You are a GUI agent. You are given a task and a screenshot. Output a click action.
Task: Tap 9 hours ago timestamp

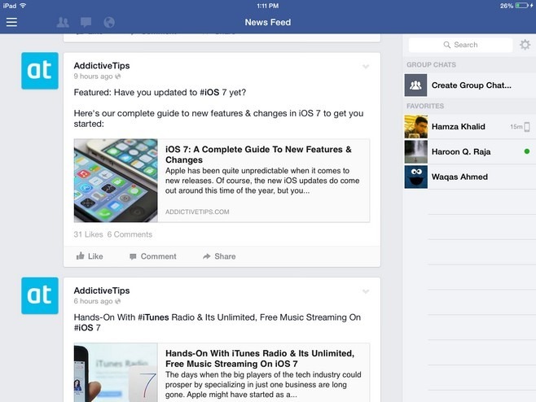click(93, 76)
